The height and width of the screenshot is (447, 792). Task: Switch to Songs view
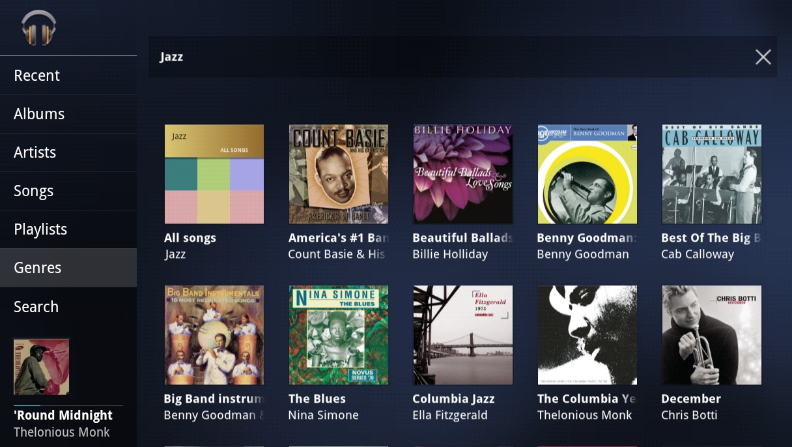tap(68, 191)
